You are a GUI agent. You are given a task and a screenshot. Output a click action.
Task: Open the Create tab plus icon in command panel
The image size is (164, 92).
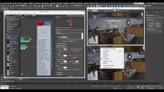[x=147, y=13]
